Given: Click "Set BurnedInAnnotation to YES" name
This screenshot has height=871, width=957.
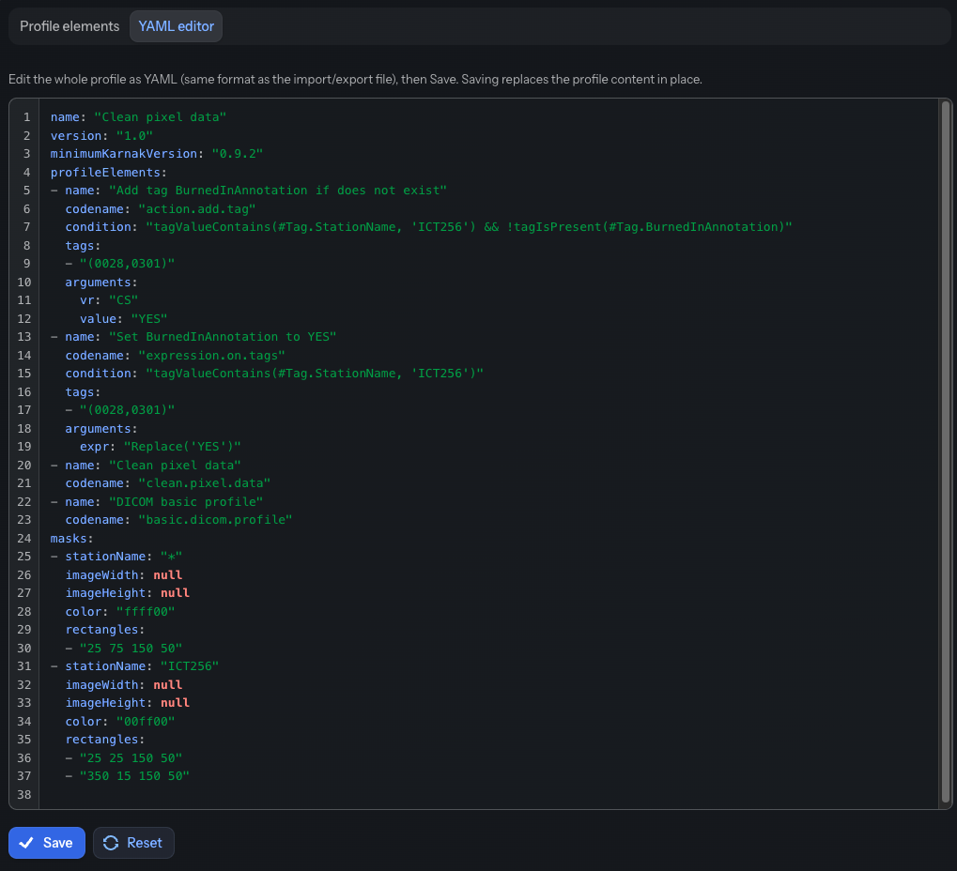Looking at the screenshot, I should click(223, 337).
